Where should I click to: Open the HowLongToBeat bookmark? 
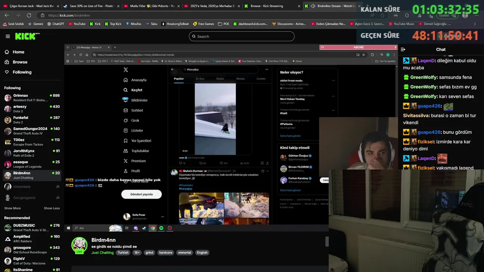(x=175, y=24)
